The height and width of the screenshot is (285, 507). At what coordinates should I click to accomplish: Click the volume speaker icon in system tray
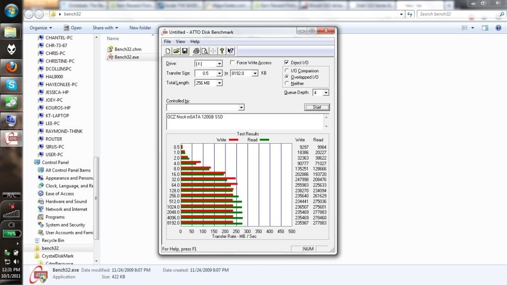tap(16, 261)
